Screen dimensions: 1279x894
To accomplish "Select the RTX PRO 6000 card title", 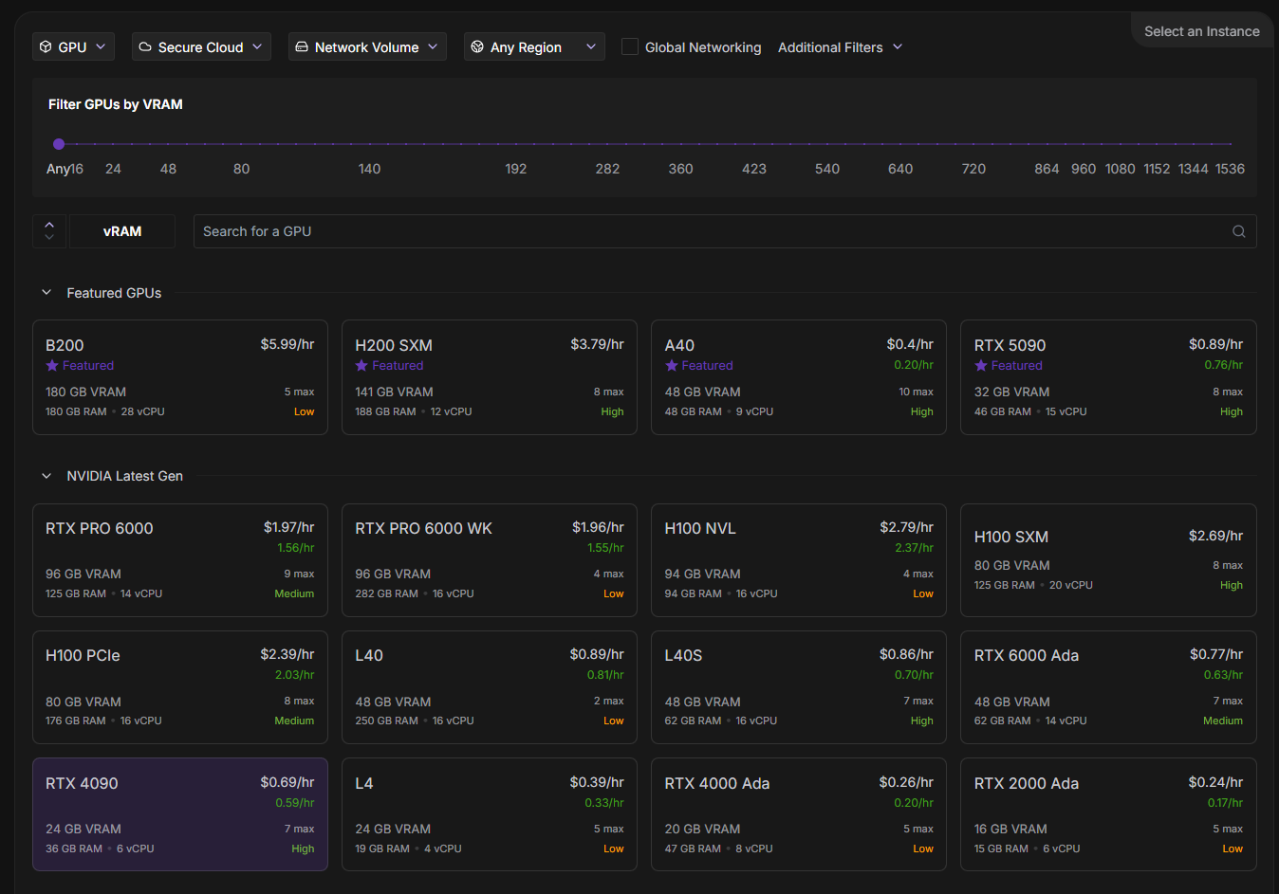I will point(100,528).
